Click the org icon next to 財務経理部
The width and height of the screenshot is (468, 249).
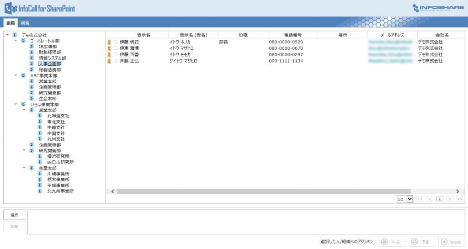32,53
